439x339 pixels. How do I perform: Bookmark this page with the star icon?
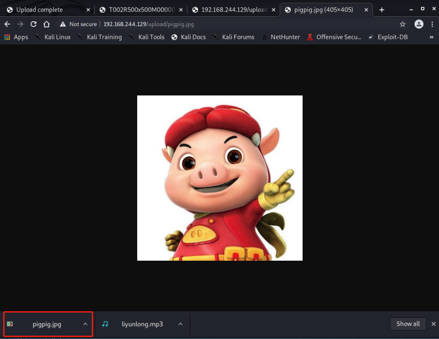(x=403, y=24)
